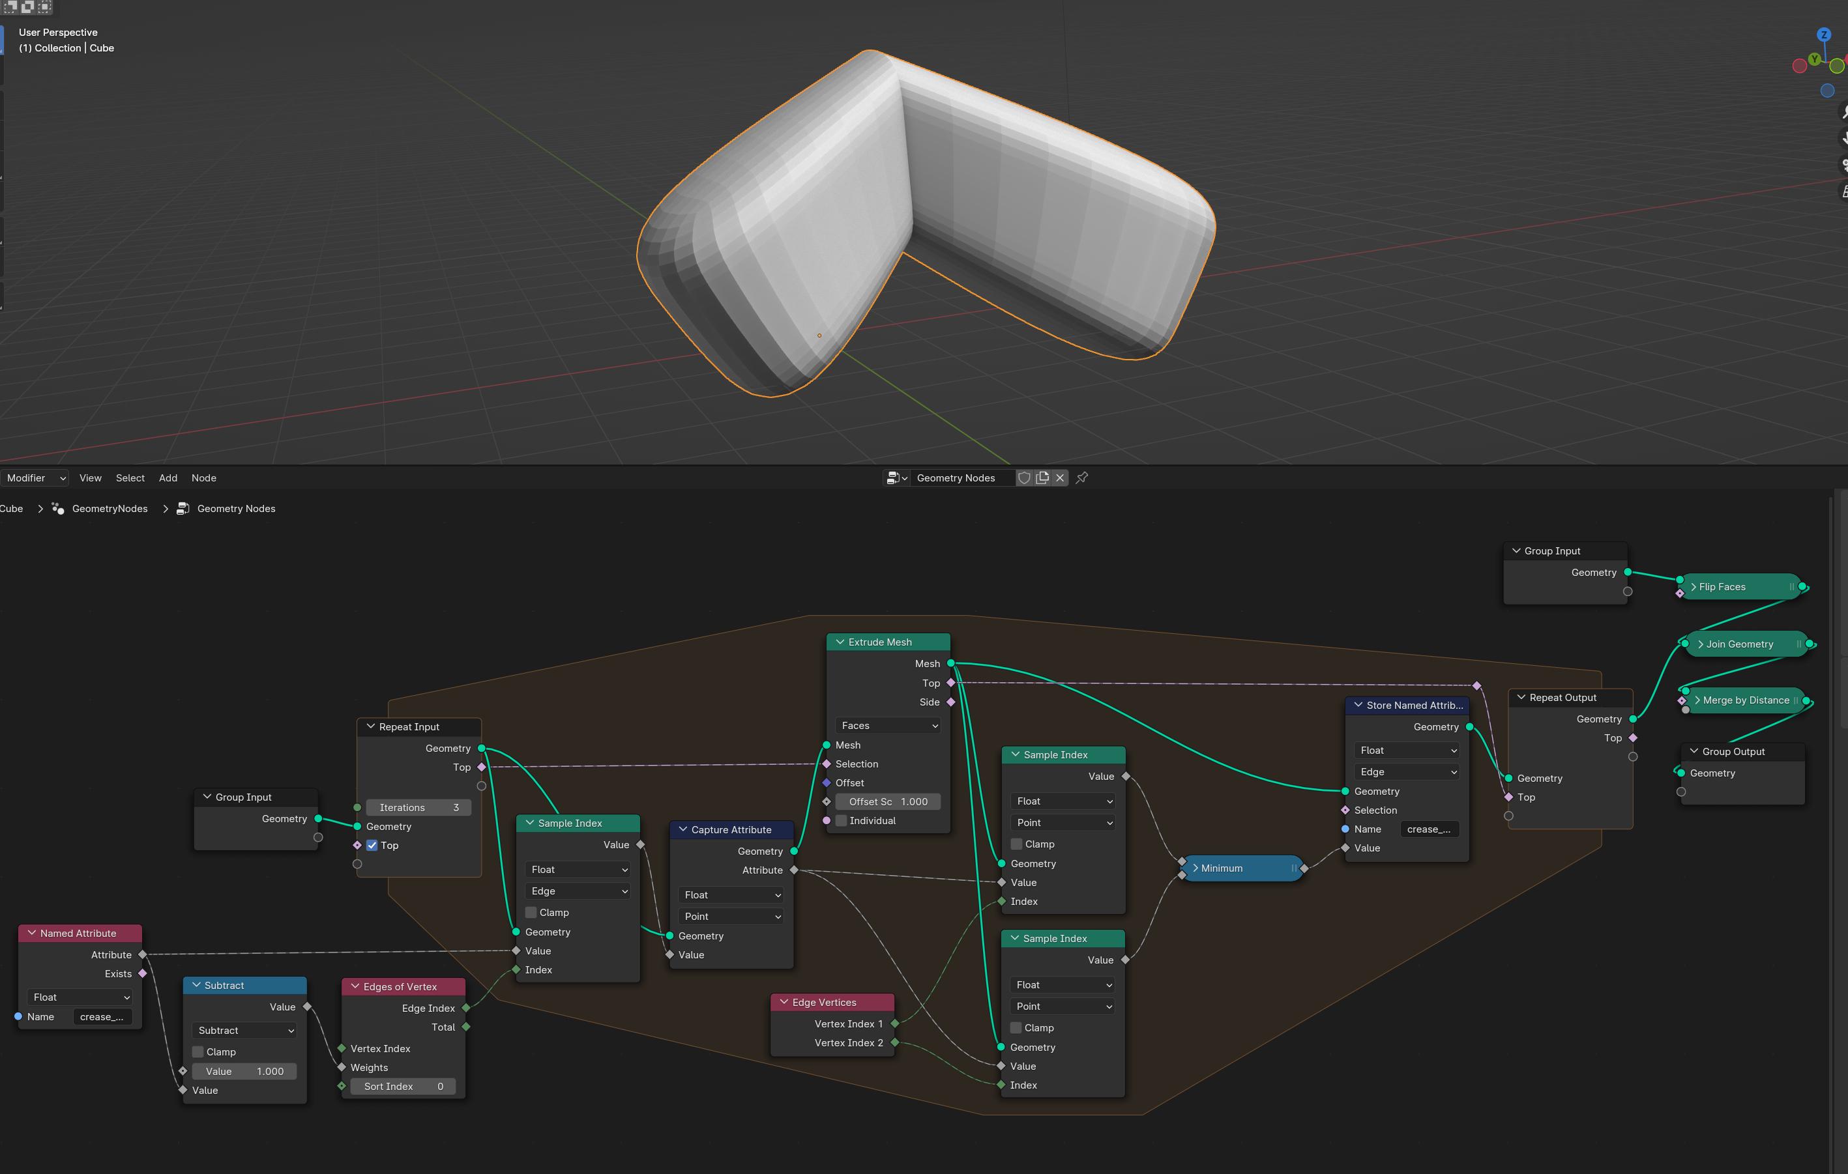This screenshot has height=1174, width=1848.
Task: Edit the Store Named Attribute Name field
Action: click(x=1429, y=829)
